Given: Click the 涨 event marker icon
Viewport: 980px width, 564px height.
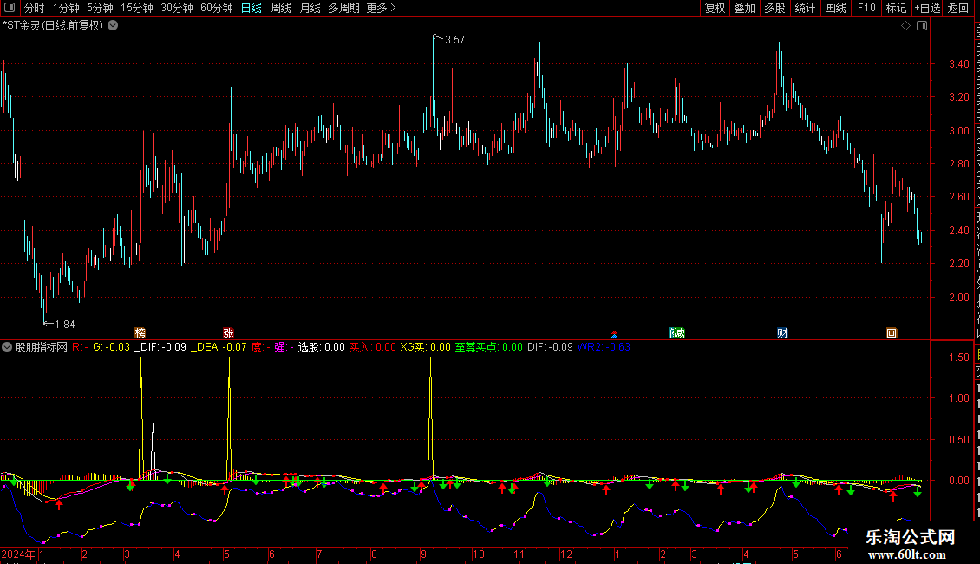Looking at the screenshot, I should [228, 332].
